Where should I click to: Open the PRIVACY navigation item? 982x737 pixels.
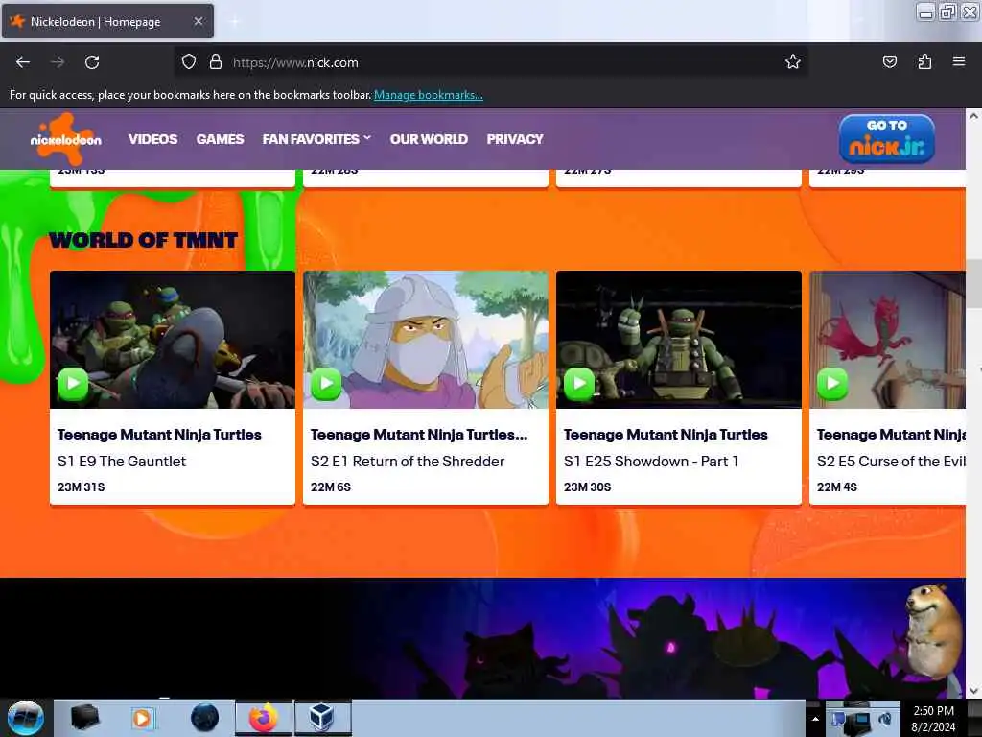pyautogui.click(x=515, y=139)
